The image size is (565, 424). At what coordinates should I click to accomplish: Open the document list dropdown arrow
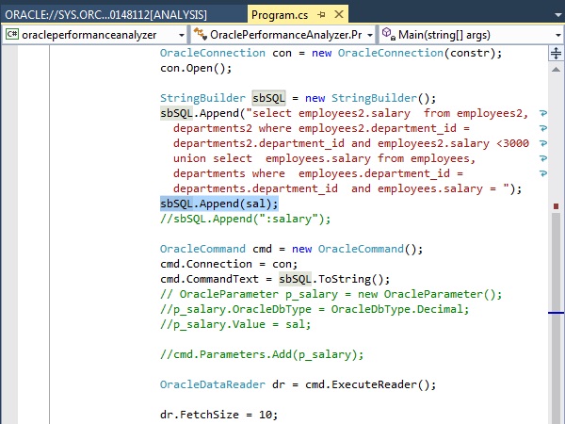[x=558, y=15]
